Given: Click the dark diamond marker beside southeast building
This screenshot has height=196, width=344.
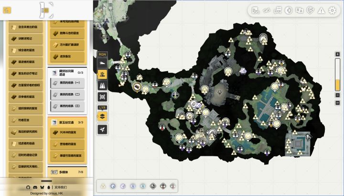Looking at the screenshot, I should [309, 137].
